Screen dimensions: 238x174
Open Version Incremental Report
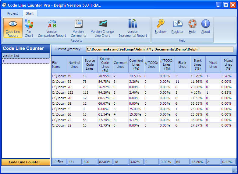(x=133, y=28)
